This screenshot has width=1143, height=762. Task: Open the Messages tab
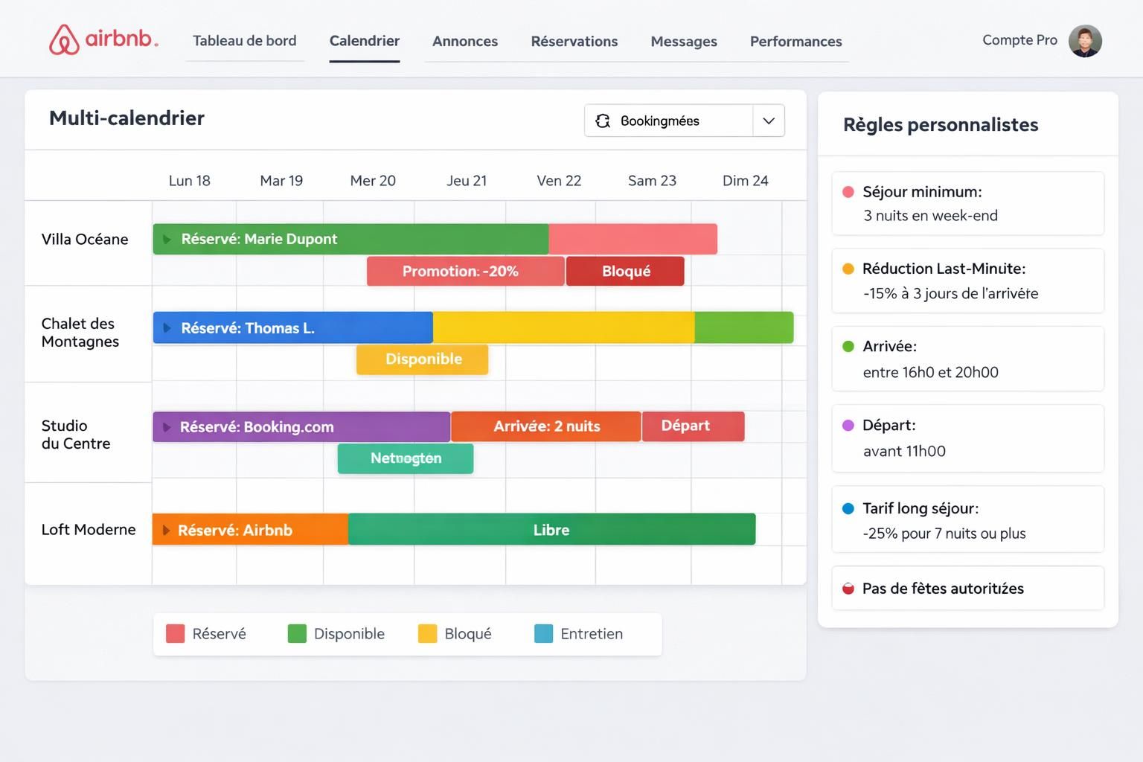pyautogui.click(x=684, y=42)
